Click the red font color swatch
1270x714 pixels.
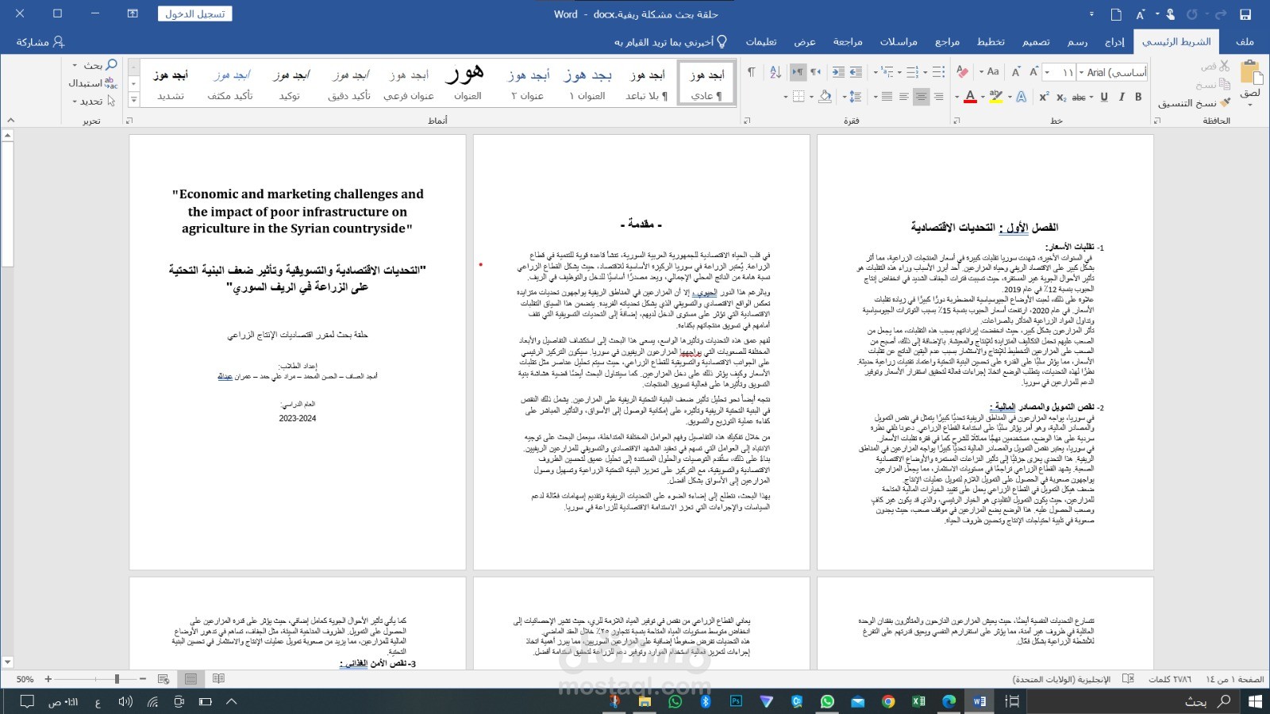[970, 97]
